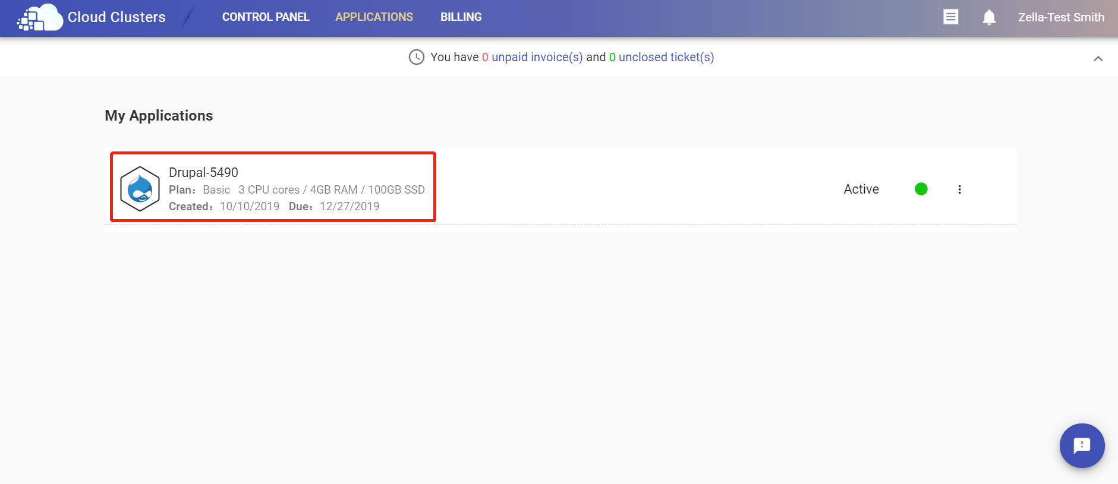Click the plan details '3 CPU cores / 4GB RAM / 100GB SSD'
The width and height of the screenshot is (1118, 484).
[x=332, y=189]
